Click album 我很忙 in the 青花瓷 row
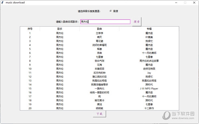The height and width of the screenshot is (124, 199). point(149,41)
